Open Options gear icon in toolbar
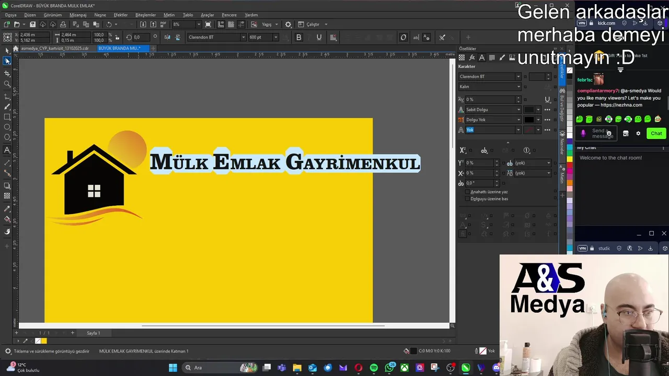Image resolution: width=669 pixels, height=376 pixels. 288,25
